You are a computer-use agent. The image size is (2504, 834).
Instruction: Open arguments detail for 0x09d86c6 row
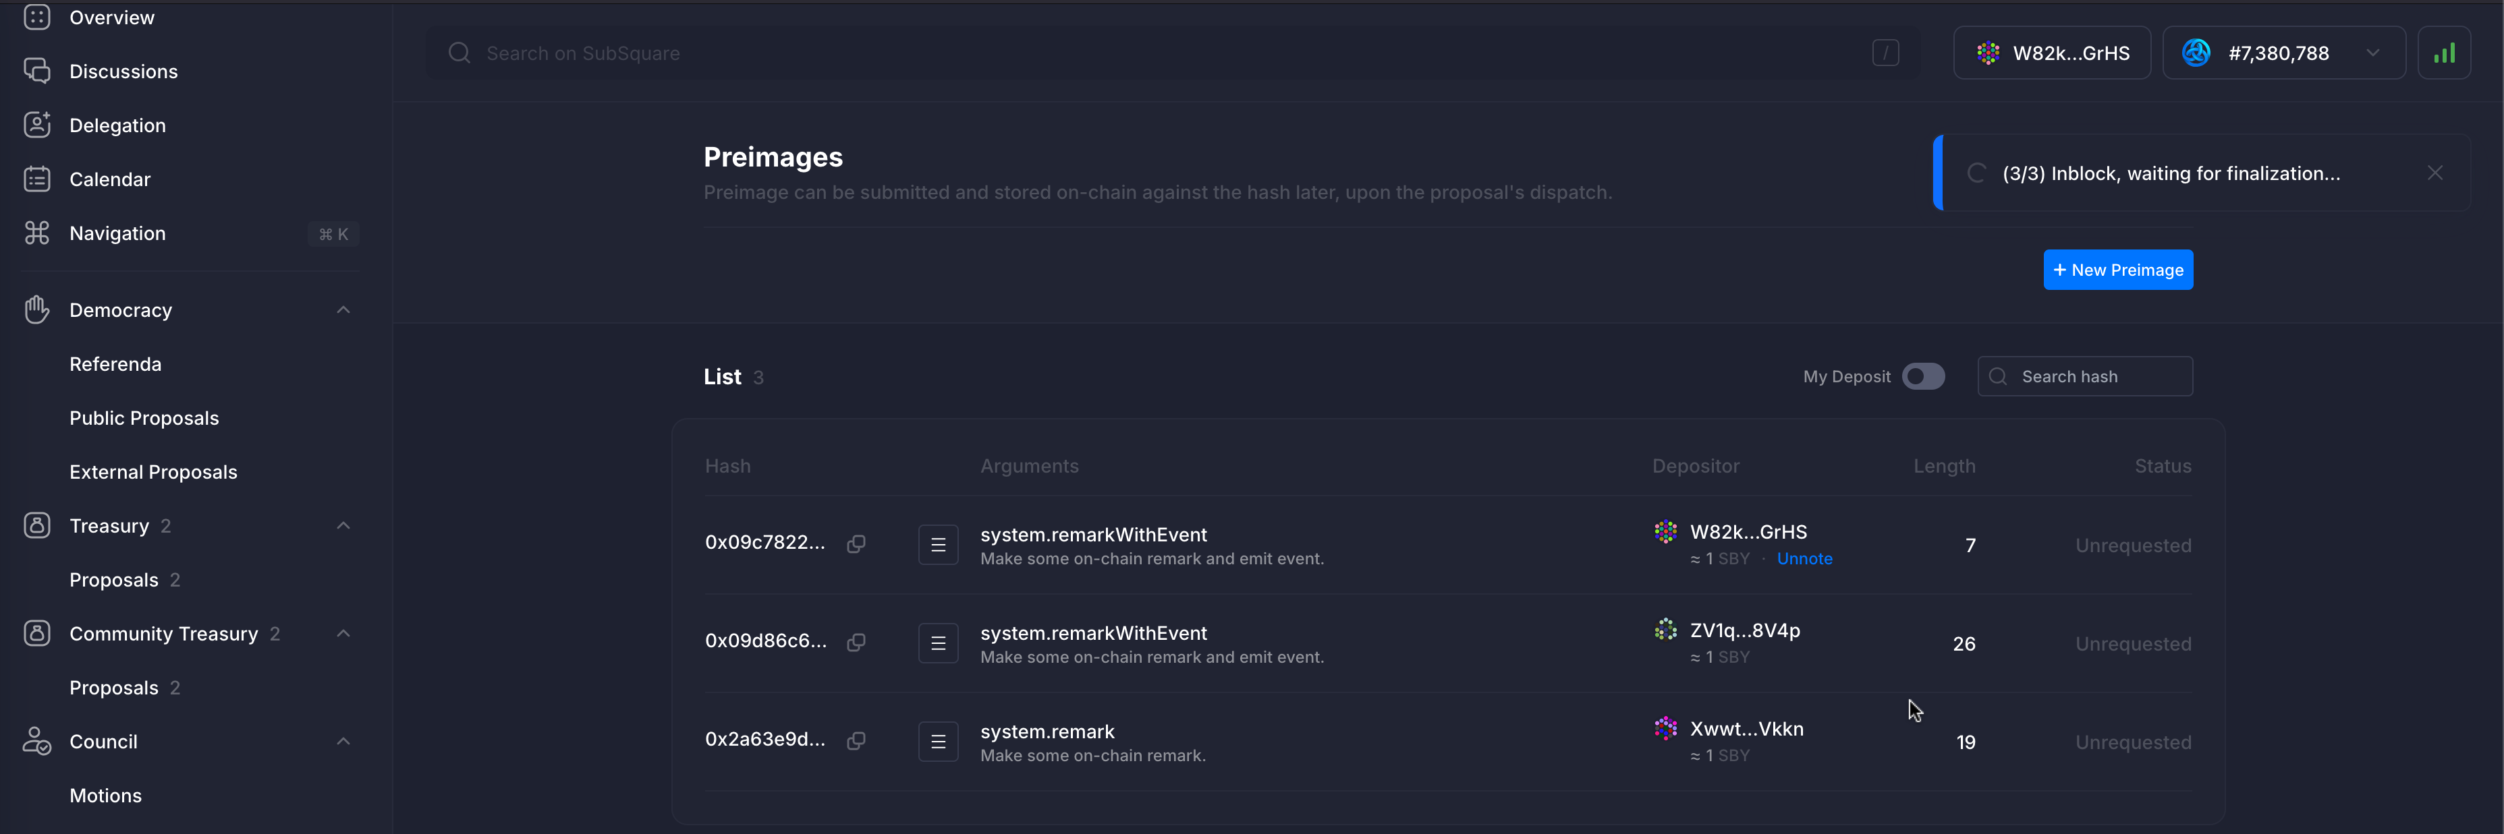[938, 643]
